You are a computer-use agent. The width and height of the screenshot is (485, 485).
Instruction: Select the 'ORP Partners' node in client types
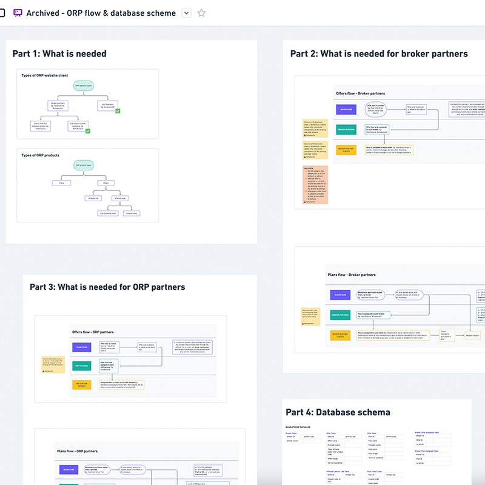click(108, 105)
